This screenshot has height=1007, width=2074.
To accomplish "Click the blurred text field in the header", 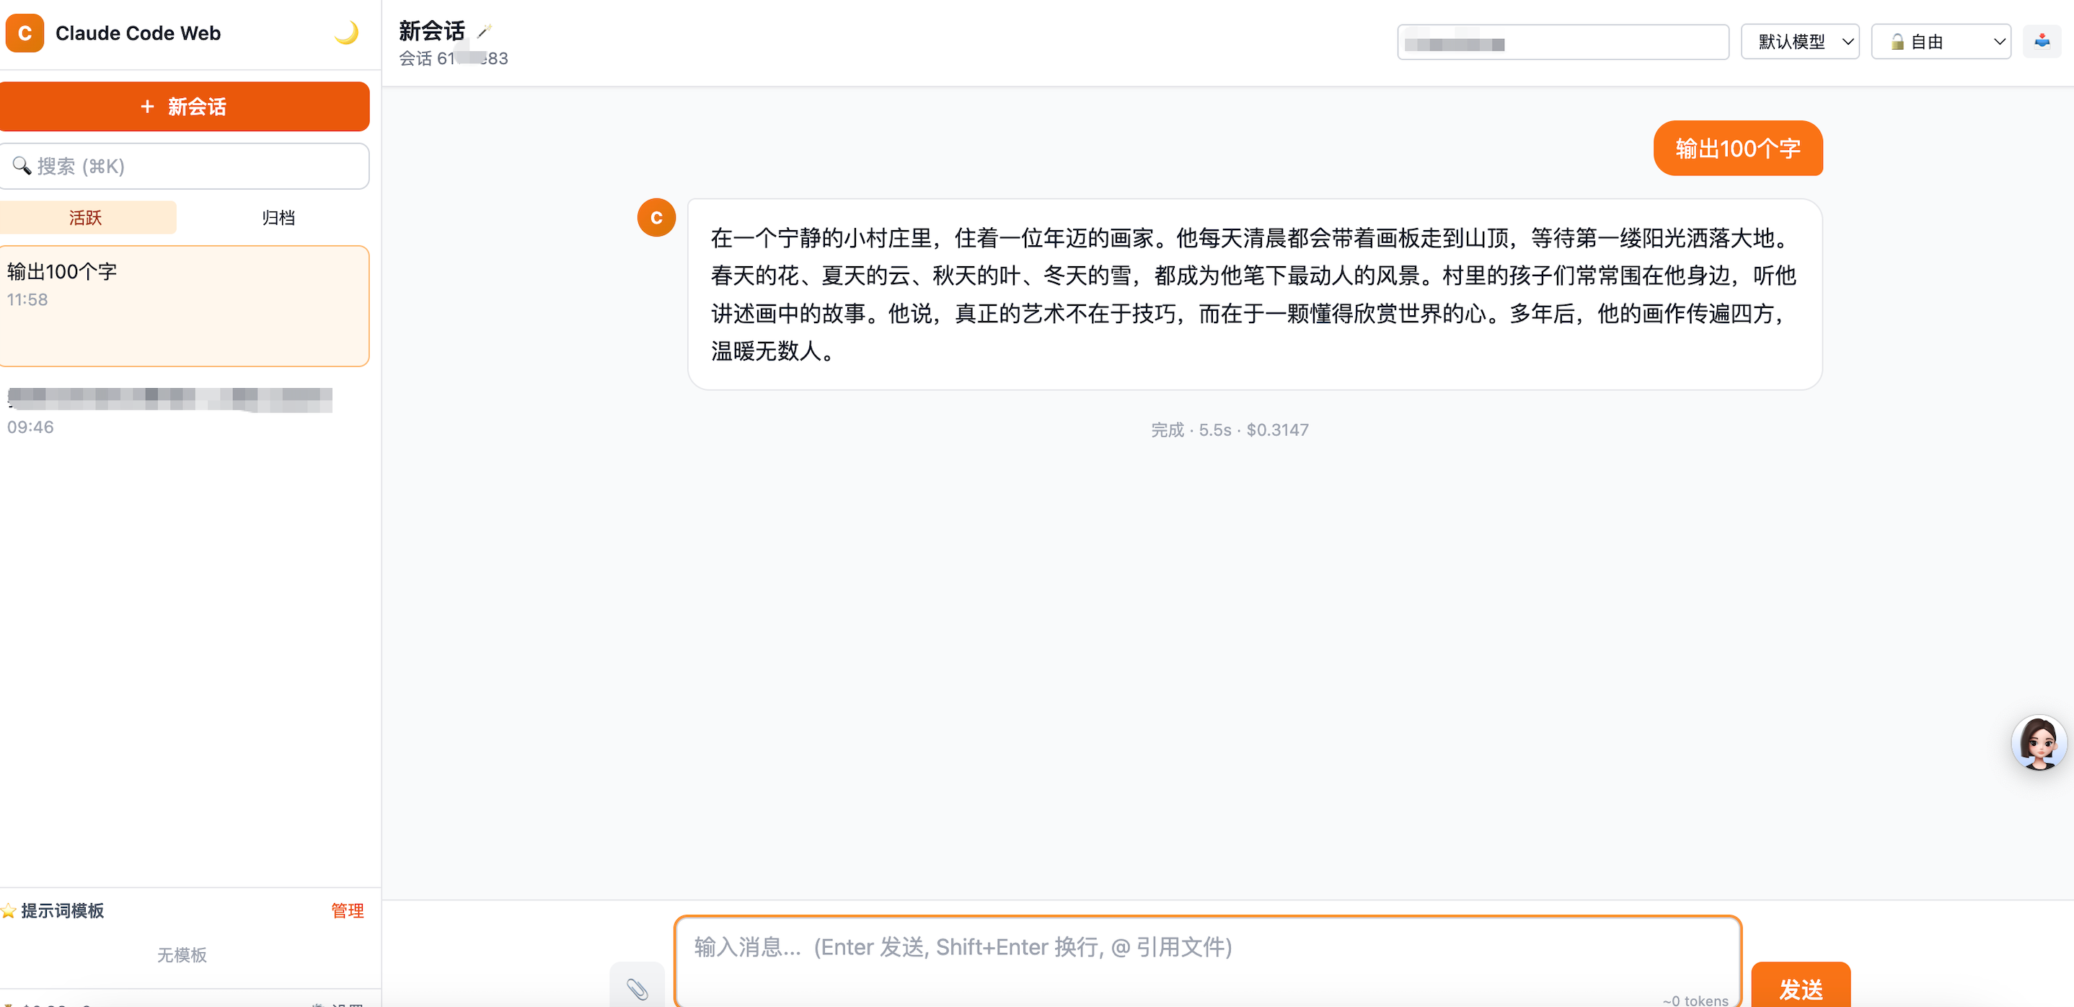I will pos(1562,42).
